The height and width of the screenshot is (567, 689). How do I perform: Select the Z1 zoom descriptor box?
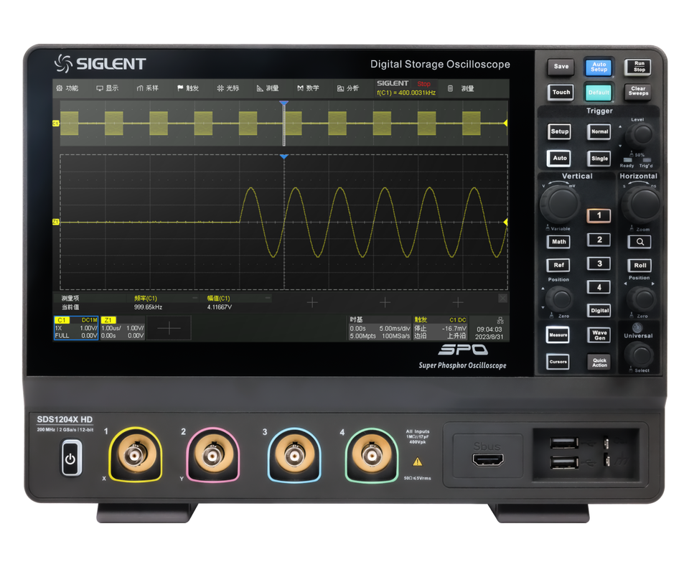tap(123, 328)
